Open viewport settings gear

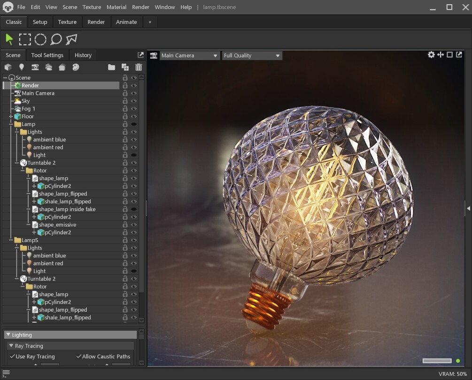(x=431, y=55)
